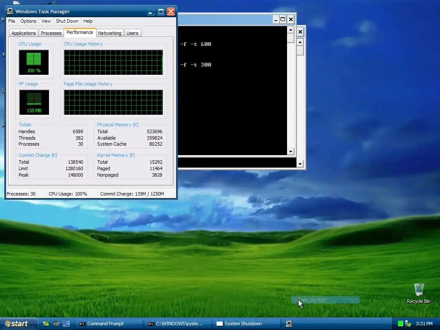Minimize the Windows Task Manager window
Screen dimensions: 440x330
tap(151, 12)
